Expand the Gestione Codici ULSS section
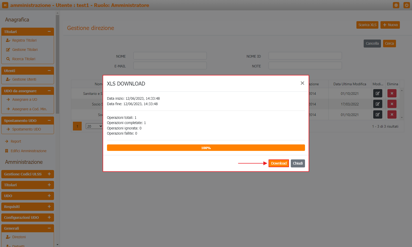412x247 pixels. [x=49, y=174]
